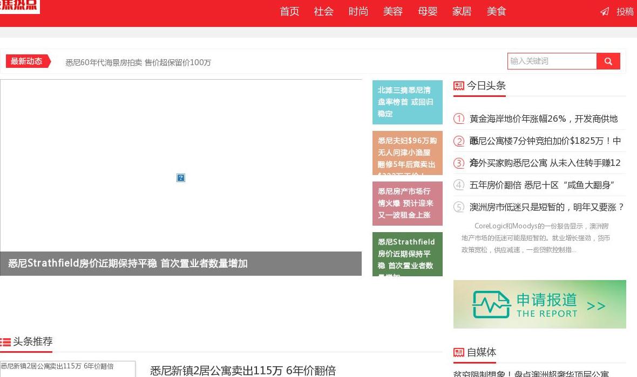The width and height of the screenshot is (637, 377).
Task: Click the circled number 4 headline marker
Action: (x=459, y=185)
